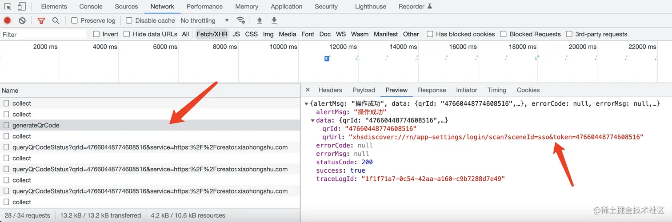This screenshot has width=672, height=222.
Task: Enable Disable cache checkbox
Action: [129, 20]
